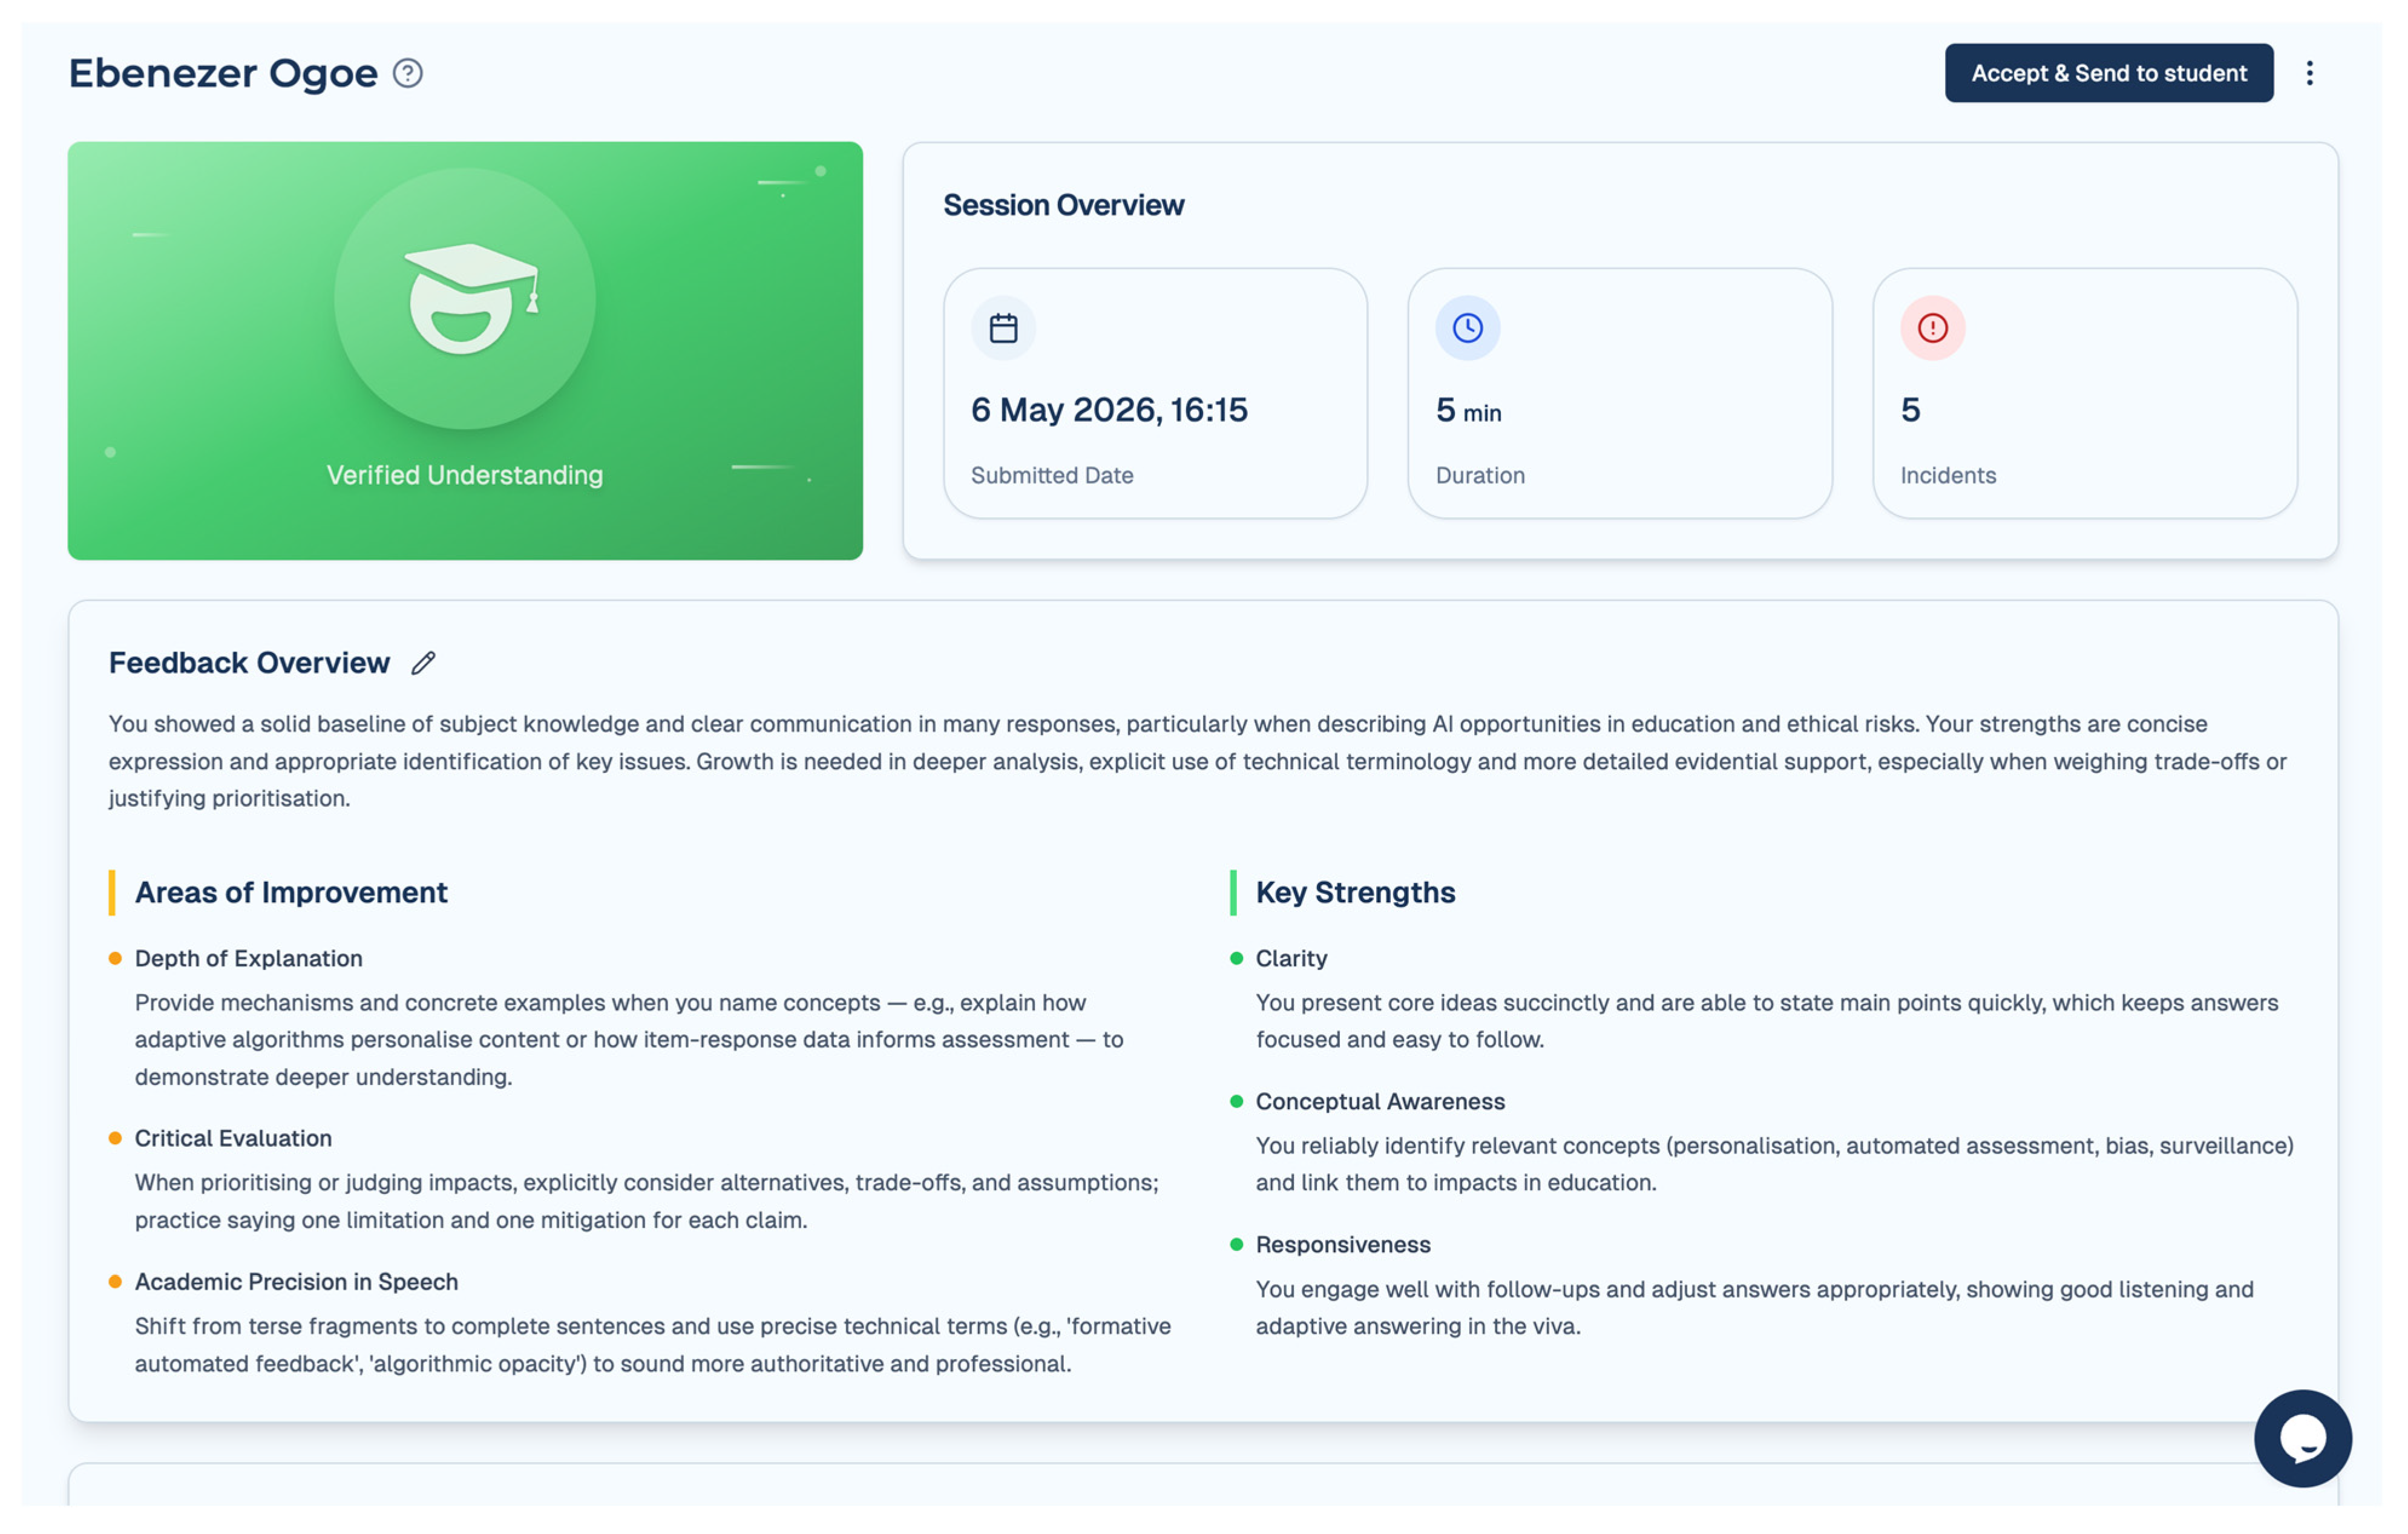Image resolution: width=2408 pixels, height=1534 pixels.
Task: Click the Academic Precision in Speech title
Action: (296, 1281)
